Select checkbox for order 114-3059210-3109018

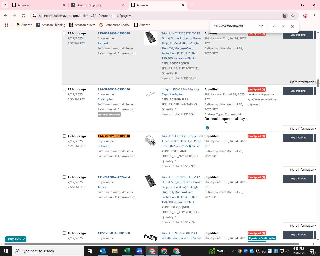point(64,136)
